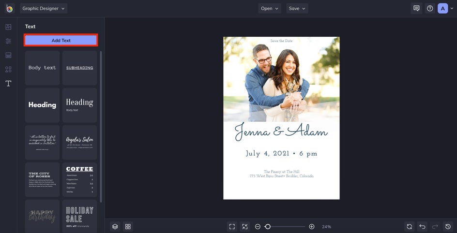457x233 pixels.
Task: Redo the last action
Action: [x=435, y=227]
